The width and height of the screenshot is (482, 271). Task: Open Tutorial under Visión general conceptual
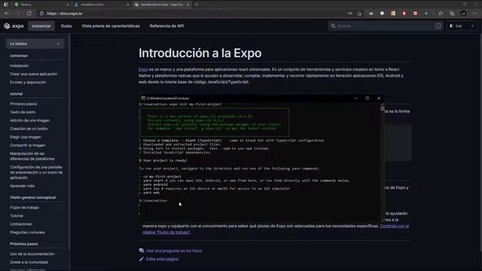click(x=17, y=216)
